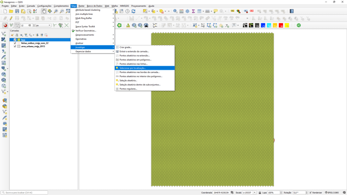Click the Save Project floppy icon
This screenshot has width=347, height=195.
(x=17, y=11)
